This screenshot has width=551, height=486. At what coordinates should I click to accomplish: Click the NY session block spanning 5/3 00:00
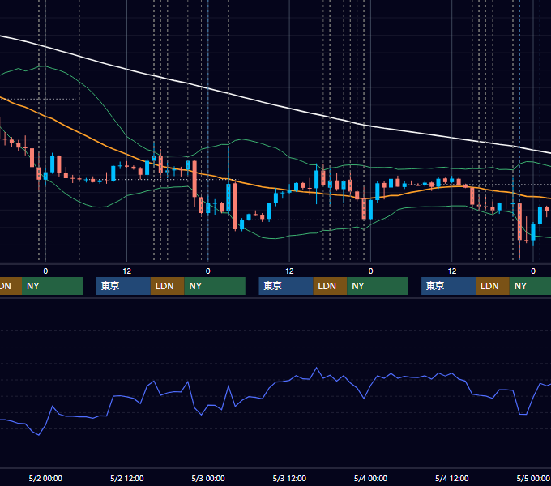[x=215, y=286]
